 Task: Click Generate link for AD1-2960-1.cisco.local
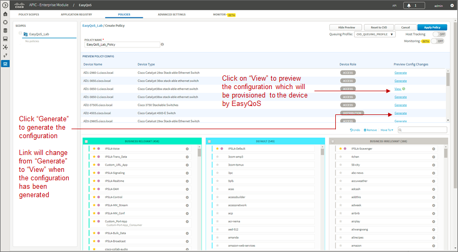point(400,73)
